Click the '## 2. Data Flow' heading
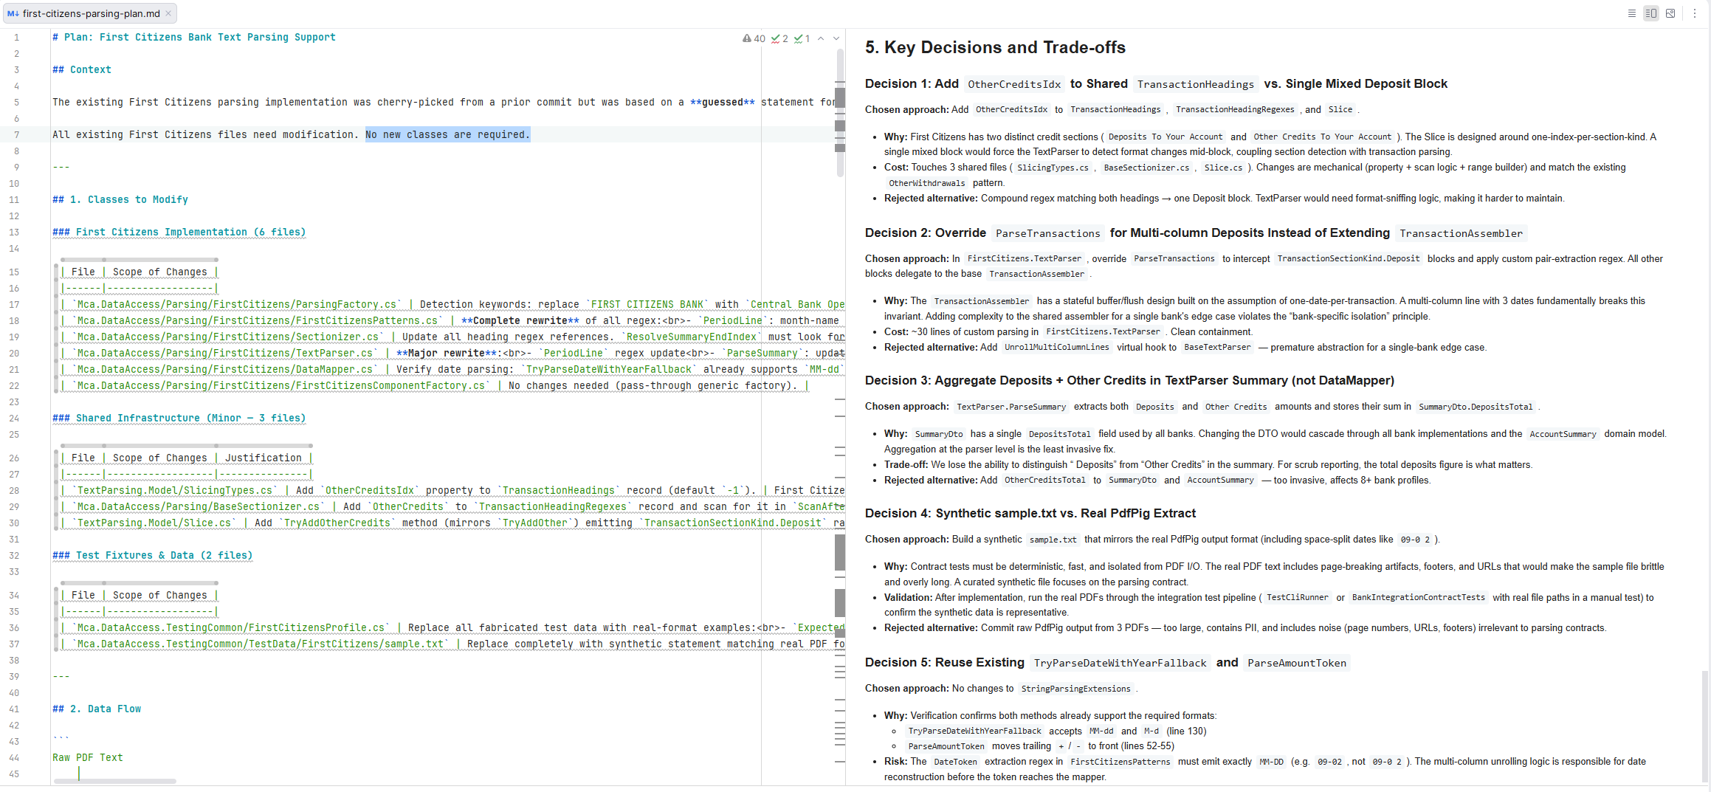 (97, 709)
